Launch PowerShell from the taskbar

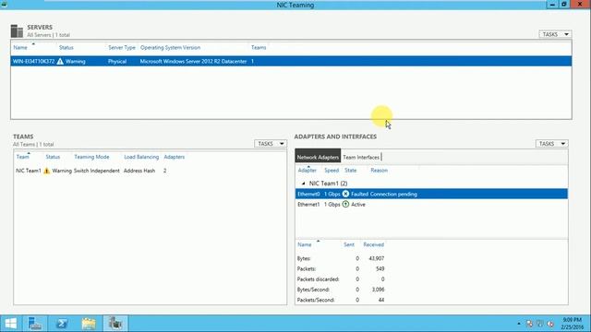click(x=62, y=324)
